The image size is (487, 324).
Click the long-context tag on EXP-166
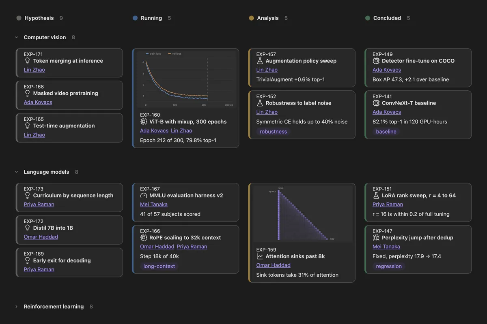coord(159,266)
